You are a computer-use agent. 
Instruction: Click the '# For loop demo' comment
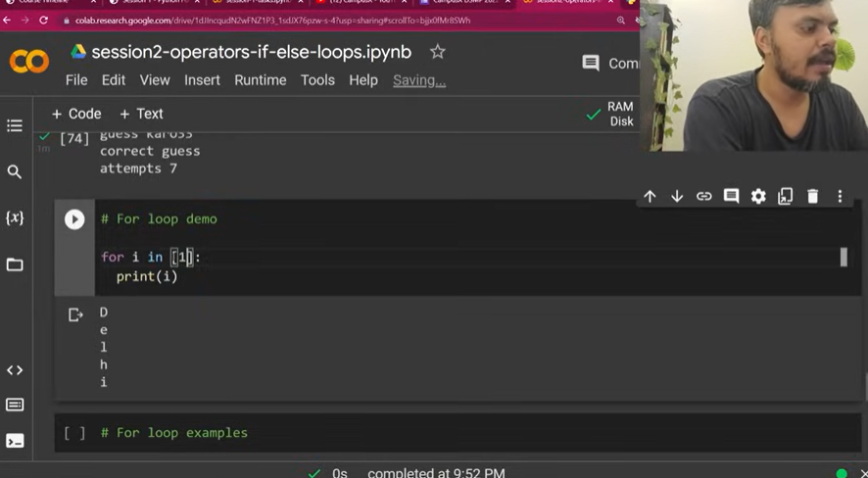159,219
